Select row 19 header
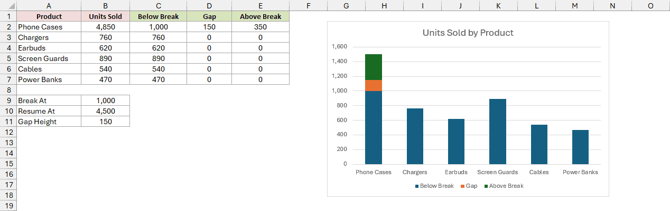Viewport: 670px width, 211px height. pyautogui.click(x=8, y=206)
